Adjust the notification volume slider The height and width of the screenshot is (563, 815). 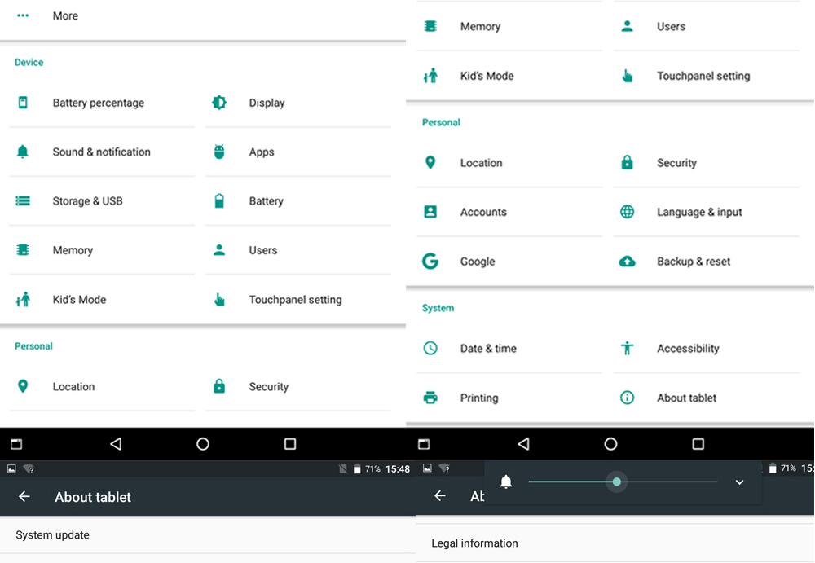pos(617,482)
